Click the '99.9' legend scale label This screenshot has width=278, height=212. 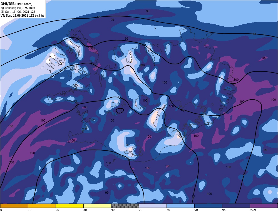coord(252,210)
